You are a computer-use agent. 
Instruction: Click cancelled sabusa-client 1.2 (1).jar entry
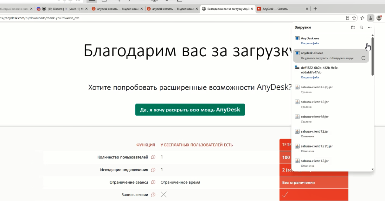tap(331, 148)
